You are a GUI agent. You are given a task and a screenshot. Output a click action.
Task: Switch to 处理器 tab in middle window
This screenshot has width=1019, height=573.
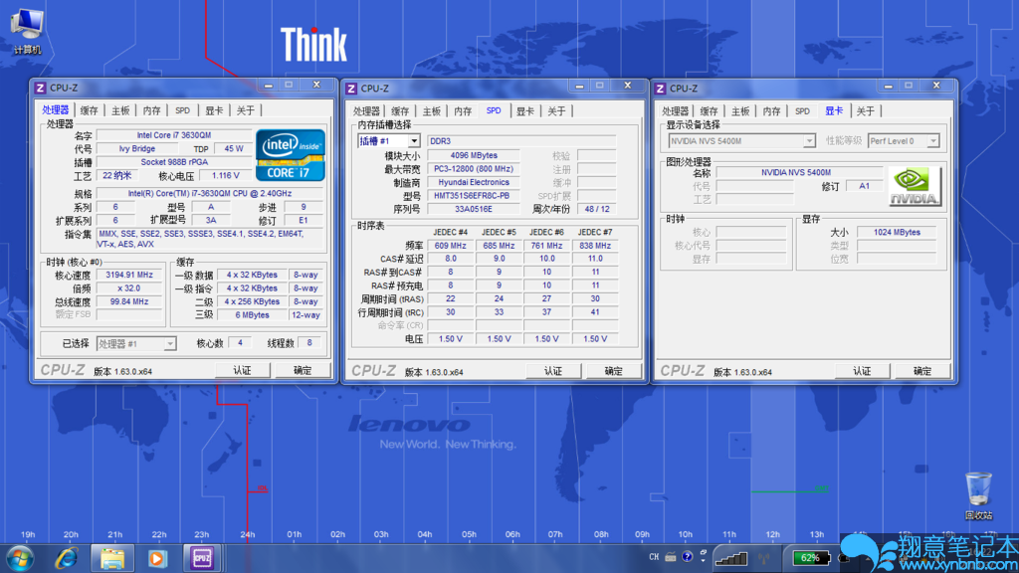[366, 111]
